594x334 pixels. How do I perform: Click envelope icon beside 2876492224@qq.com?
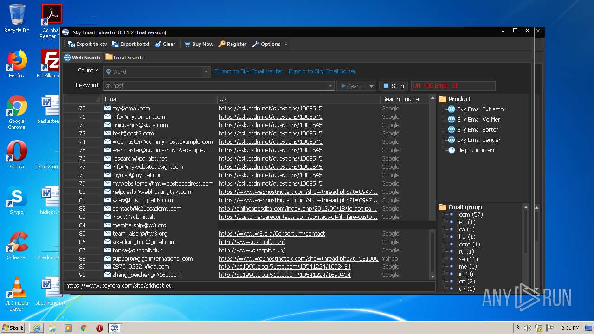pos(108,266)
